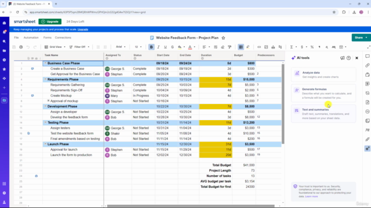
Task: Toggle the highlighted grid format button
Action: (241, 47)
